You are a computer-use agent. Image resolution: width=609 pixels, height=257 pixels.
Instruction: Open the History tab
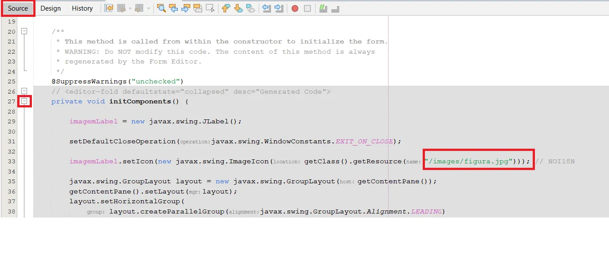click(82, 8)
